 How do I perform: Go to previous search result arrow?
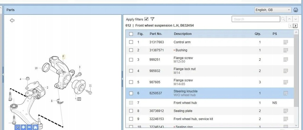pos(289,19)
